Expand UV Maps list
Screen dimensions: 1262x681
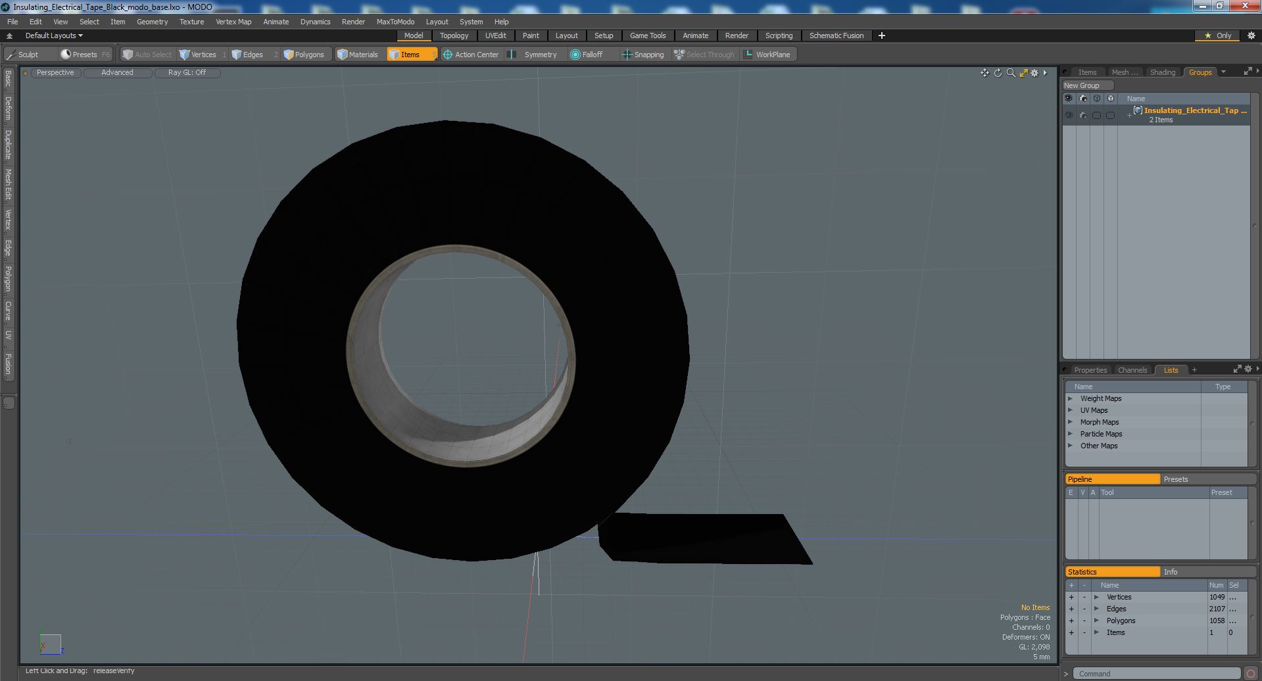(1070, 410)
